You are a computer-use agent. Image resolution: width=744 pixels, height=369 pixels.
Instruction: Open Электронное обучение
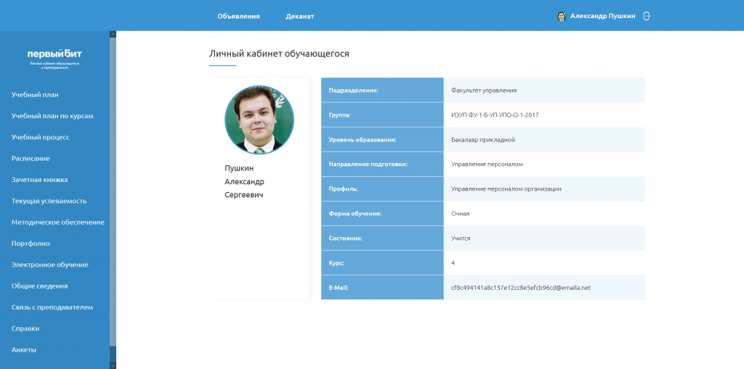pyautogui.click(x=50, y=265)
